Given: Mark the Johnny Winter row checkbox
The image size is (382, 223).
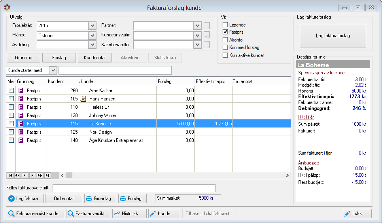Looking at the screenshot, I should 11,115.
